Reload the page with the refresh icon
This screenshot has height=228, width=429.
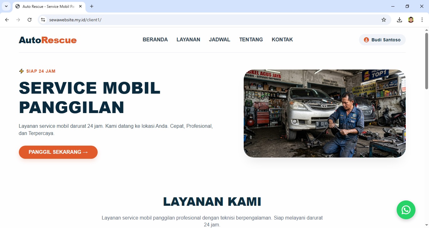click(30, 20)
